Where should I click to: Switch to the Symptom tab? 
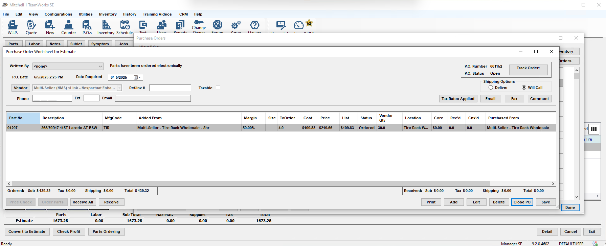click(100, 44)
